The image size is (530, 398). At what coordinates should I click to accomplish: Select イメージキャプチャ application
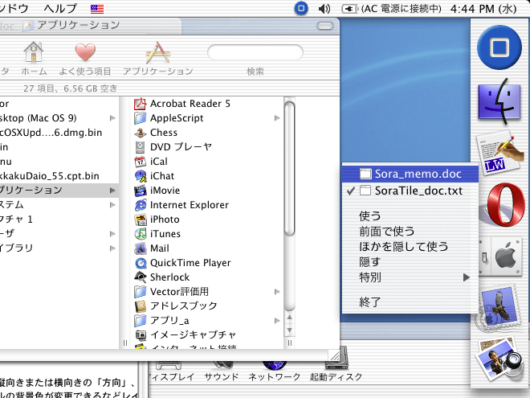click(x=185, y=335)
